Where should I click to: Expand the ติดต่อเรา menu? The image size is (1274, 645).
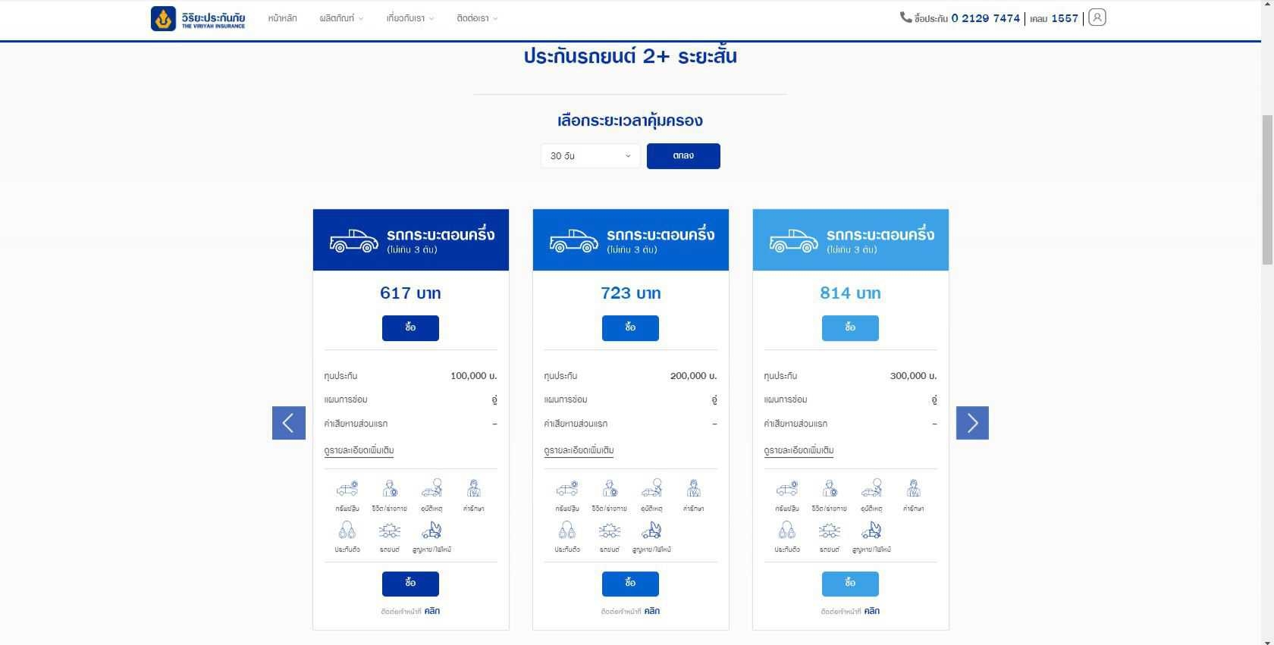click(x=477, y=18)
